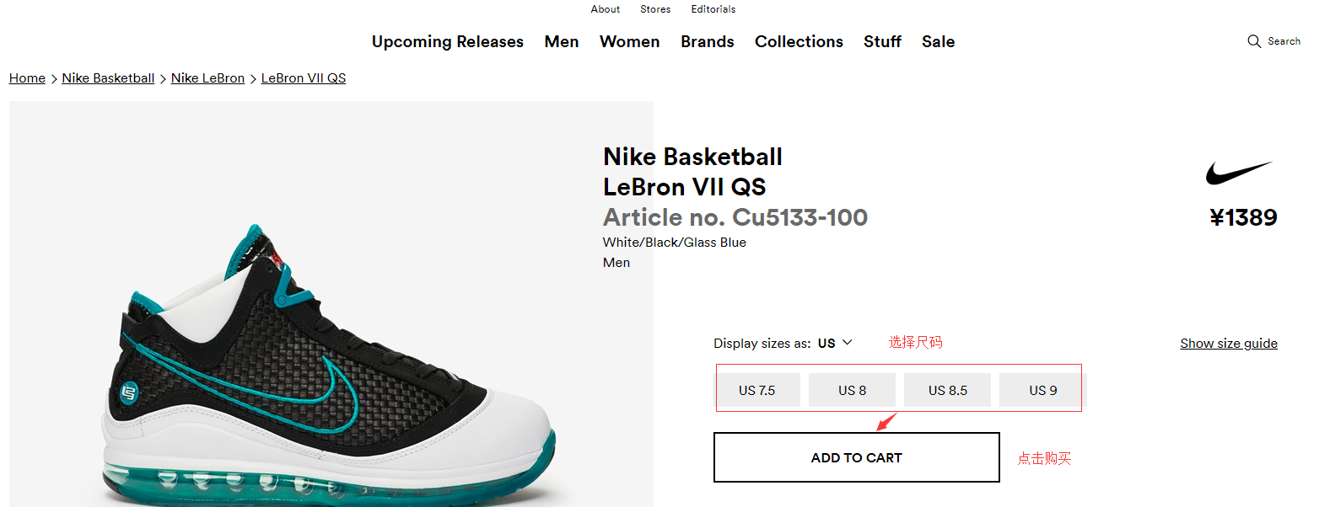The width and height of the screenshot is (1319, 507).
Task: Expand the Display sizes as US dropdown
Action: (x=836, y=343)
